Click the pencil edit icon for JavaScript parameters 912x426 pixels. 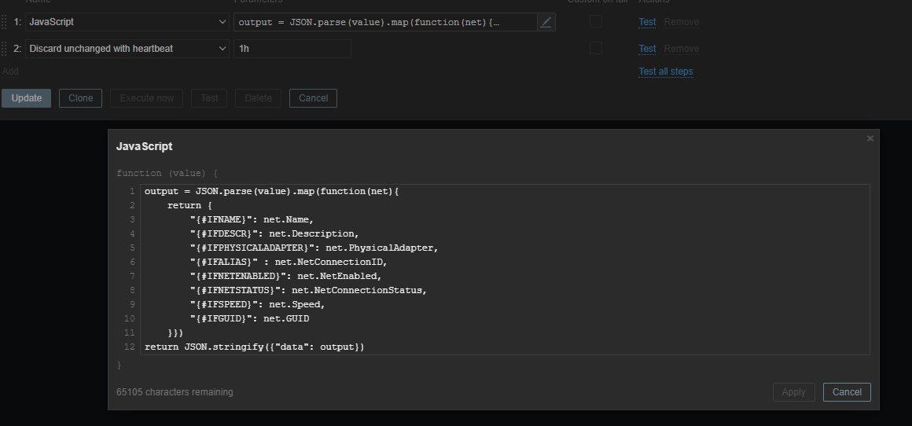(546, 22)
